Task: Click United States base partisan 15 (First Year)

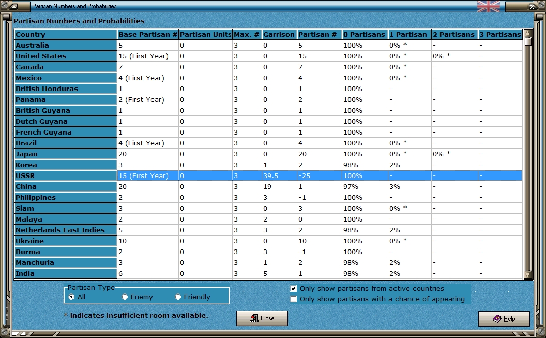Action: click(143, 56)
